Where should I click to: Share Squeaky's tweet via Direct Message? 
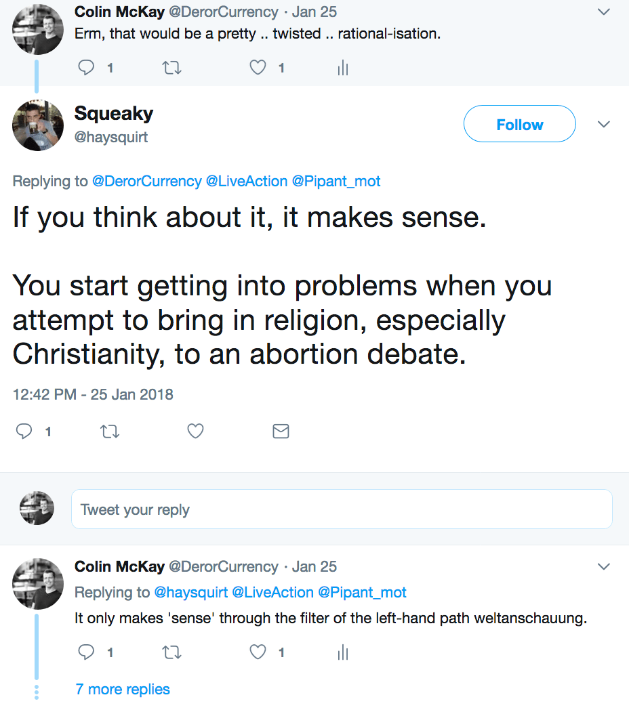pyautogui.click(x=281, y=431)
